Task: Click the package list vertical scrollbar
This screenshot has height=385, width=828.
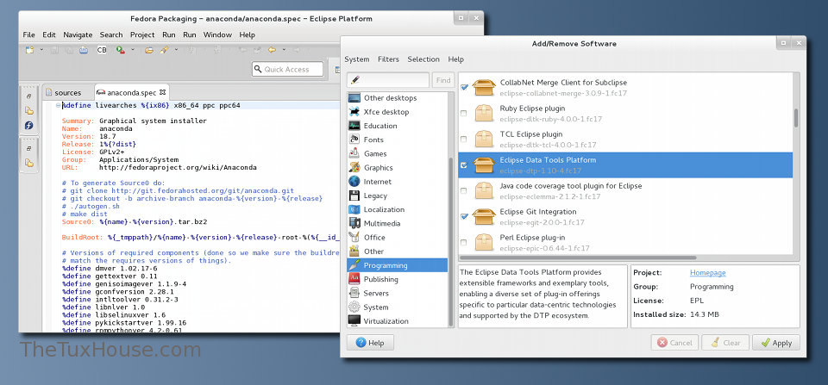Action: coord(795,116)
